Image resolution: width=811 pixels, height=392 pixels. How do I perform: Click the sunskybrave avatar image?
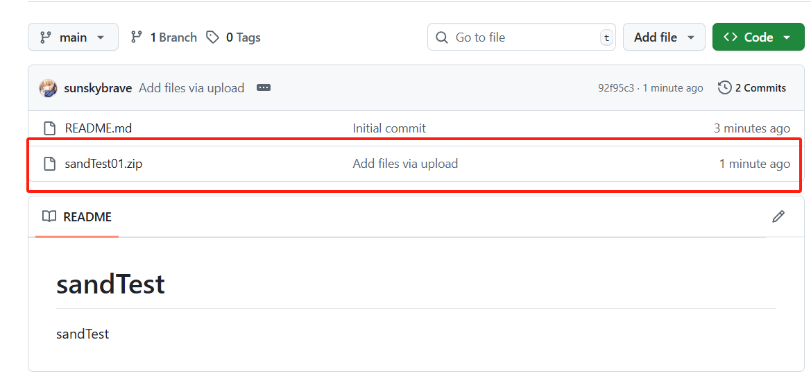point(48,88)
